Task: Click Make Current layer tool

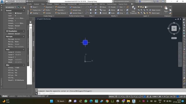Action: pyautogui.click(x=155, y=10)
